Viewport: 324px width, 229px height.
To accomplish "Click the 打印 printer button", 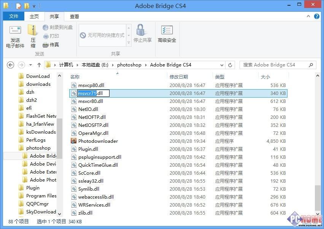I will coord(51,36).
